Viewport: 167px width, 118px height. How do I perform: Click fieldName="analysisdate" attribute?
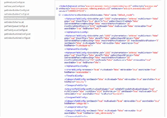(x=77, y=72)
